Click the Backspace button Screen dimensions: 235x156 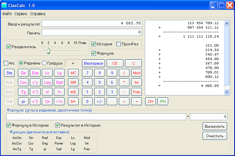93,63
